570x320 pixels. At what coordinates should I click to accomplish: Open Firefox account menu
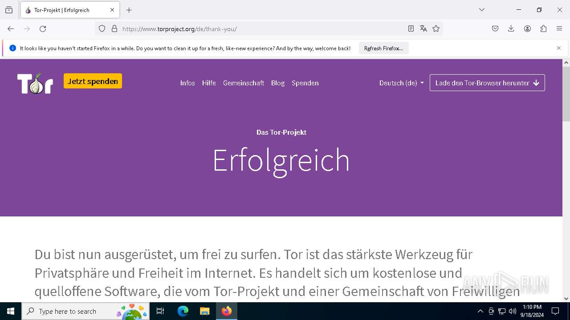coord(527,29)
